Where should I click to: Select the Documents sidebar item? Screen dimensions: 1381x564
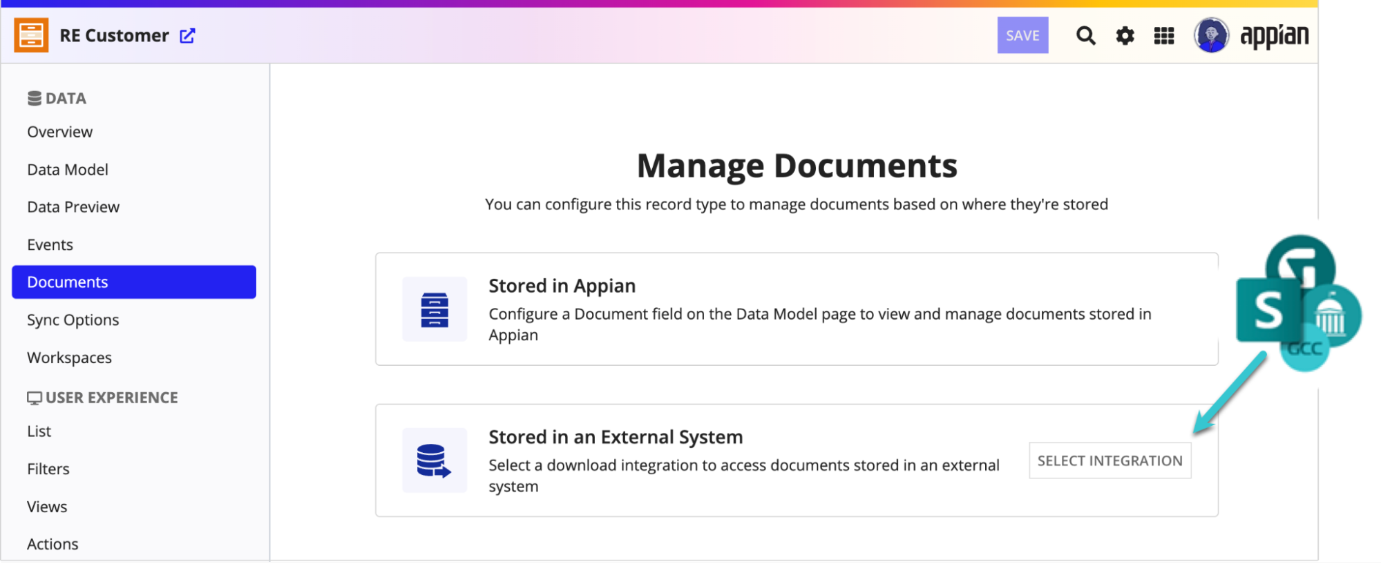[134, 282]
